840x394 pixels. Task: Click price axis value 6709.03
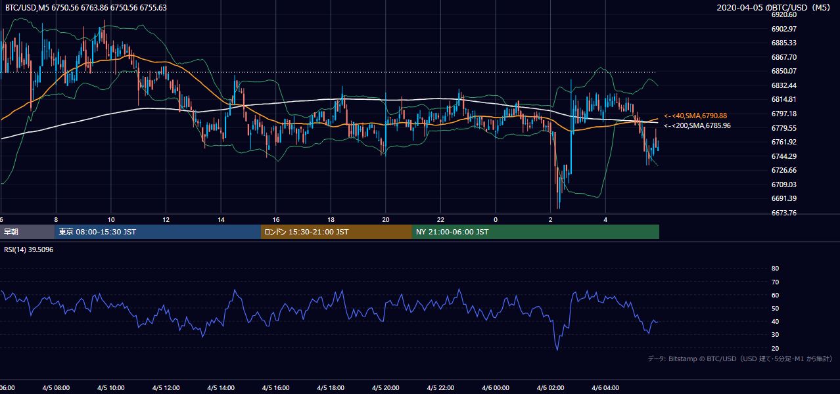[x=784, y=185]
